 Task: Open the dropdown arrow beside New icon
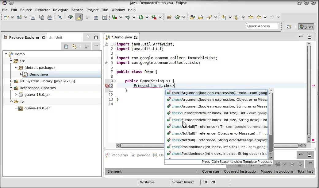point(12,17)
